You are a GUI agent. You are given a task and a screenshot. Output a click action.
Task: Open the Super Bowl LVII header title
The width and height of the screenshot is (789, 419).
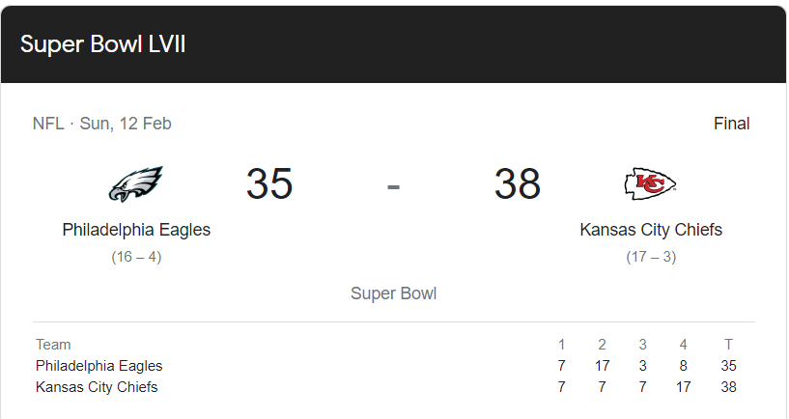pyautogui.click(x=103, y=45)
